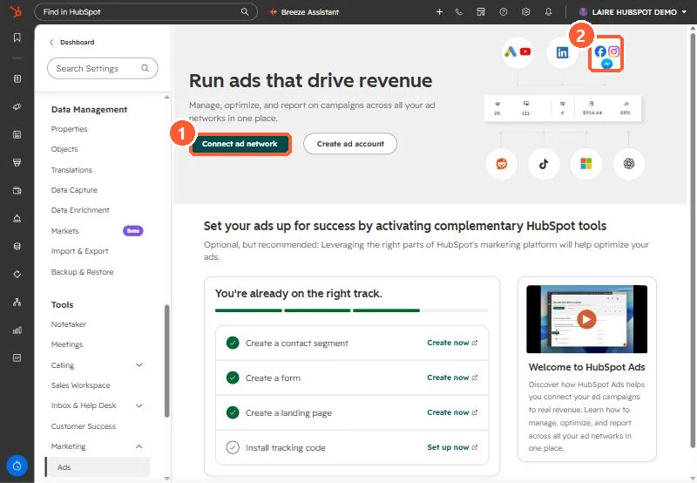This screenshot has height=483, width=697.
Task: Click the settings sidebar scrollbar
Action: (166, 360)
